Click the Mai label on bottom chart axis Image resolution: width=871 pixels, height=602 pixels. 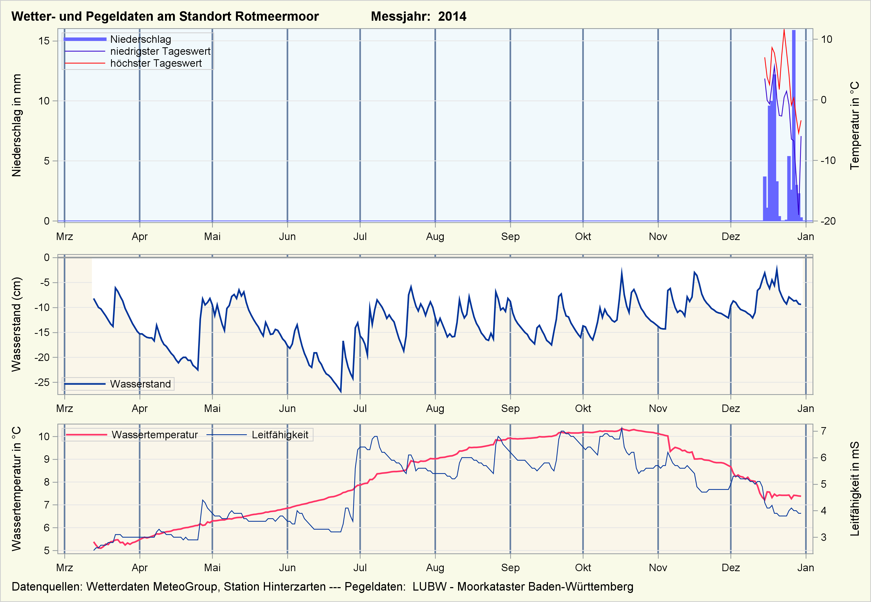(x=212, y=568)
